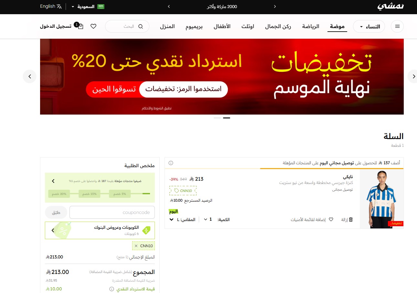
Task: Expand coupons and bank offers الكوبونات وعروض البنوك
Action: tap(100, 230)
